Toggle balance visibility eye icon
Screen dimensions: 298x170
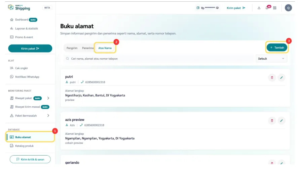point(217,8)
